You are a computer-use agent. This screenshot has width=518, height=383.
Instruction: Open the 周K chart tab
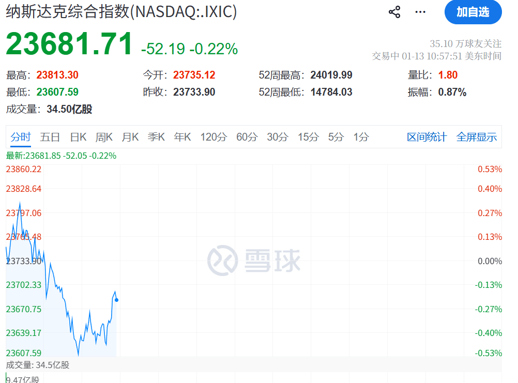(104, 136)
